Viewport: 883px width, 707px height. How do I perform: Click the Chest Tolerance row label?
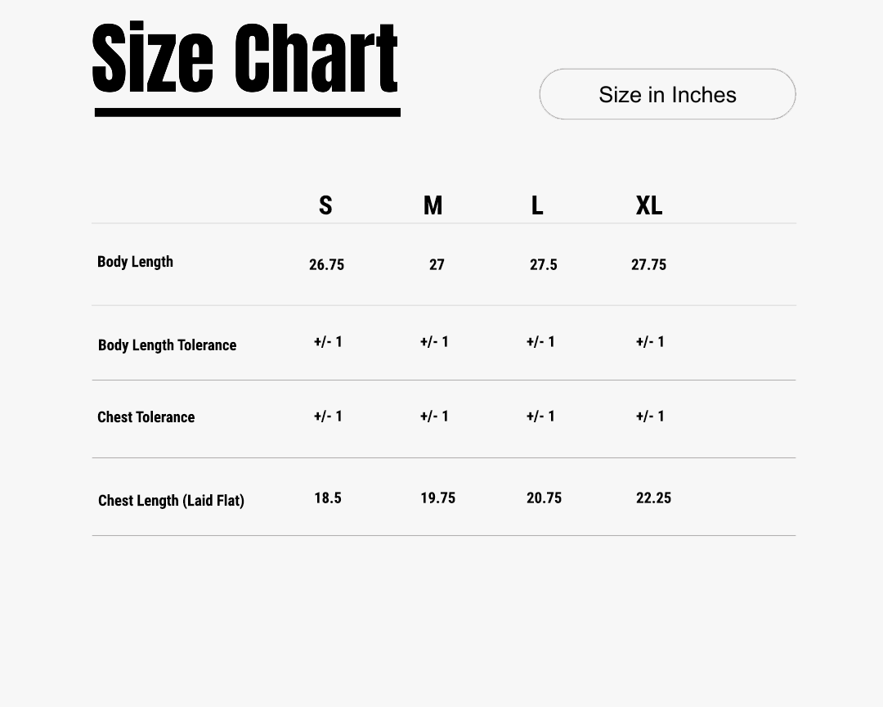click(x=146, y=417)
